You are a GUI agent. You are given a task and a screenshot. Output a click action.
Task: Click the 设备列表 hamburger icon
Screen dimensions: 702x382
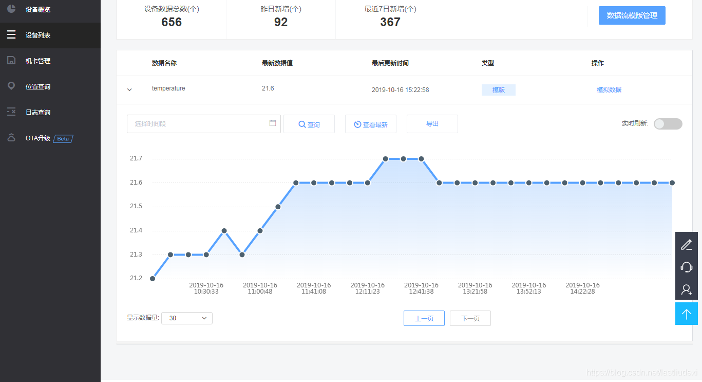coord(11,35)
